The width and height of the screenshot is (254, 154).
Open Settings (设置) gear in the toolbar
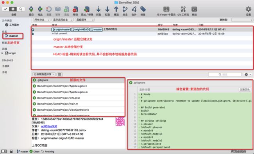pyautogui.click(x=248, y=9)
